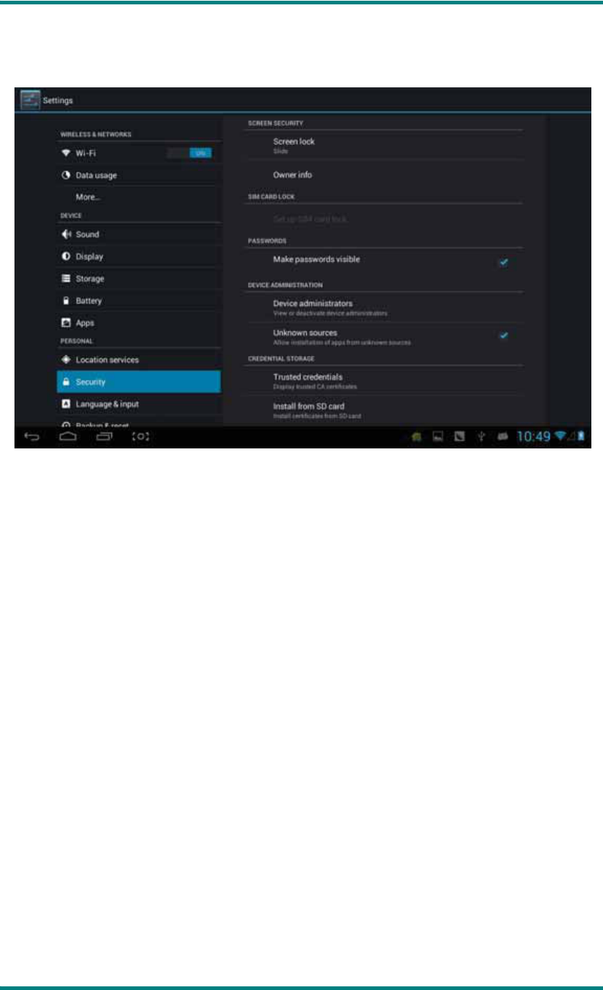Select Language & input in sidebar
Screen dimensions: 603x990
(x=138, y=404)
